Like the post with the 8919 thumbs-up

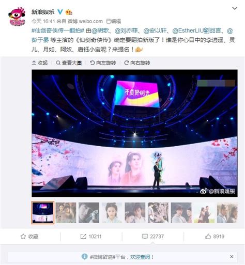pos(215,237)
